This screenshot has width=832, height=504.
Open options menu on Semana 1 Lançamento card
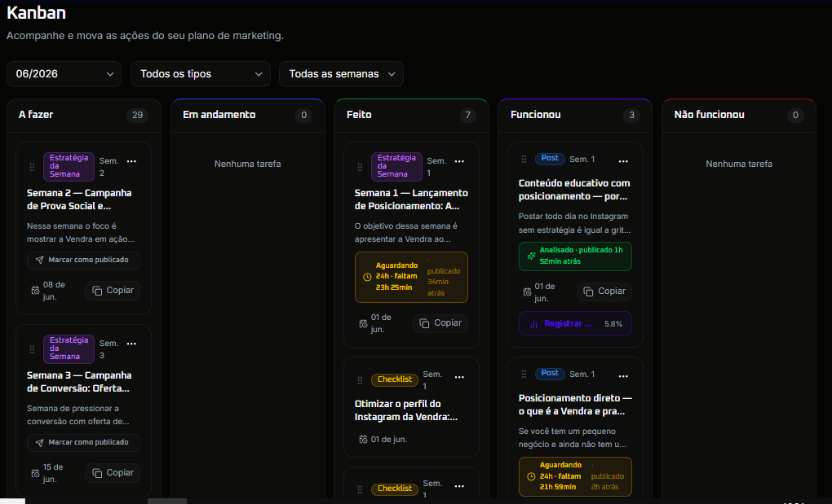[x=459, y=161]
